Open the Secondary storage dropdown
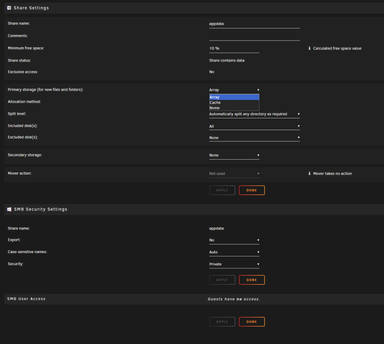 point(234,155)
